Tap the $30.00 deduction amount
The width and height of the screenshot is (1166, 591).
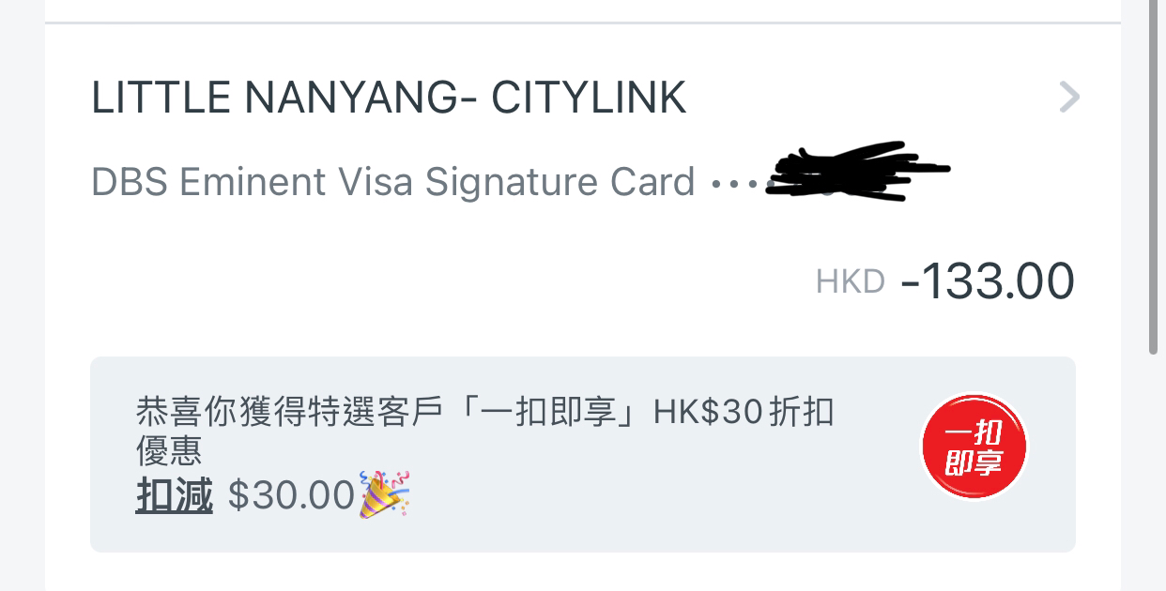click(x=291, y=495)
